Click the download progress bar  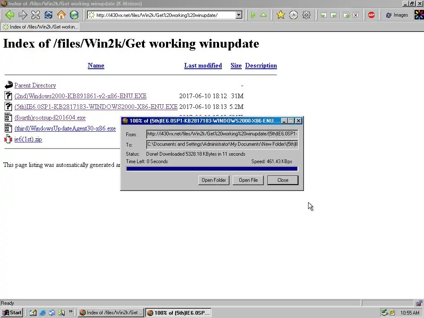(x=212, y=169)
